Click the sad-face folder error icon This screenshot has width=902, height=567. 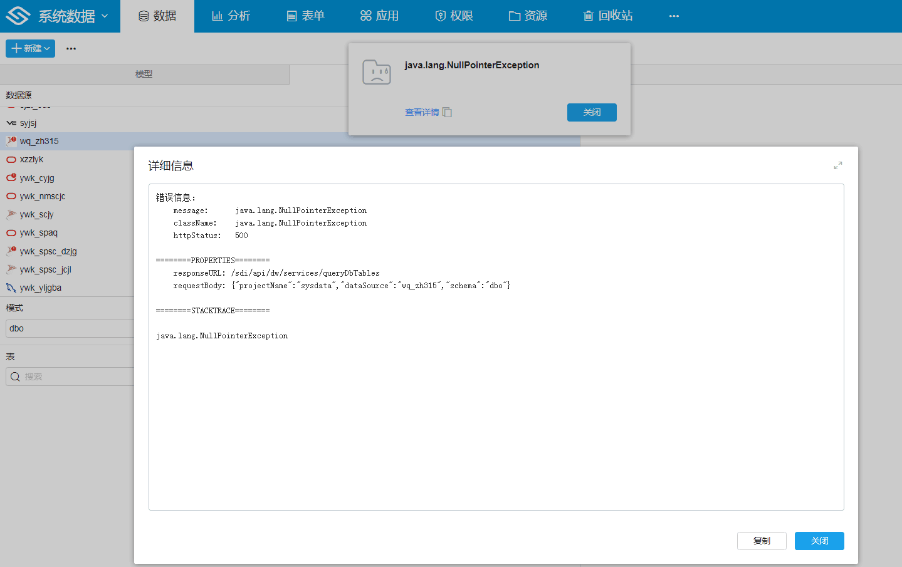click(376, 73)
